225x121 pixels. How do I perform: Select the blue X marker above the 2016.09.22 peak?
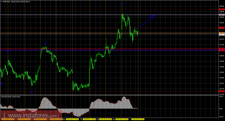tap(45, 43)
